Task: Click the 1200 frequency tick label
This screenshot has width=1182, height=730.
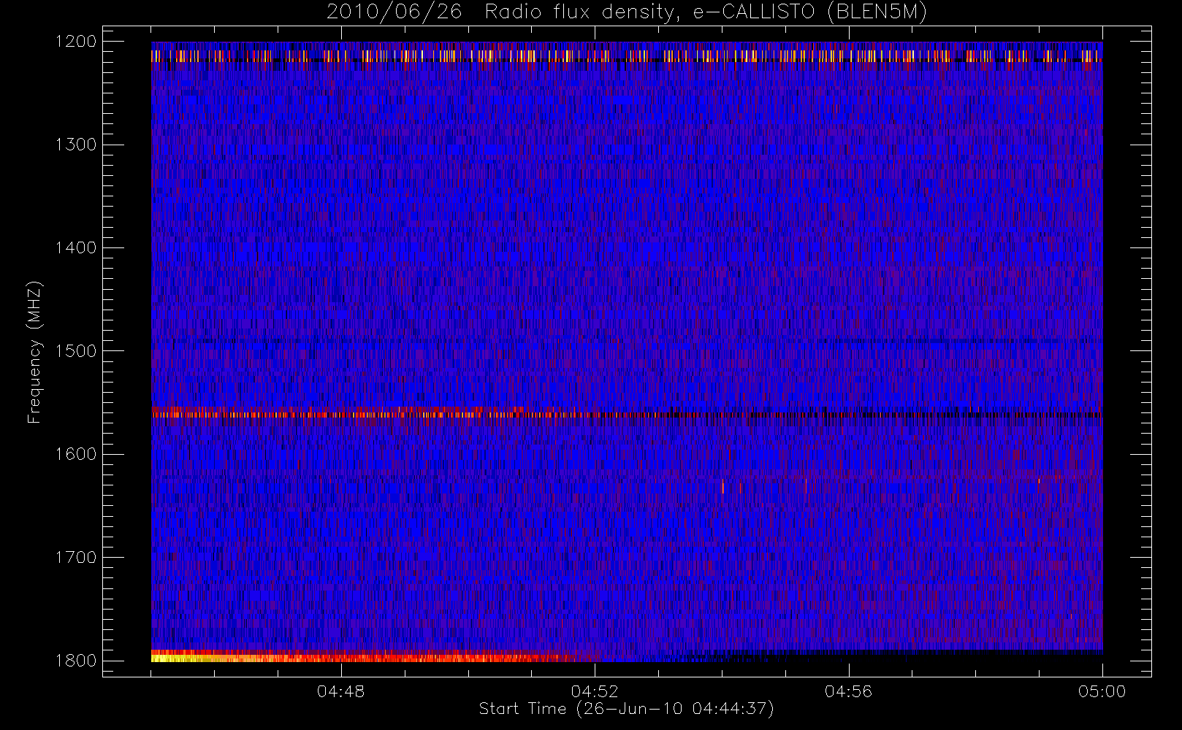Action: pyautogui.click(x=76, y=42)
